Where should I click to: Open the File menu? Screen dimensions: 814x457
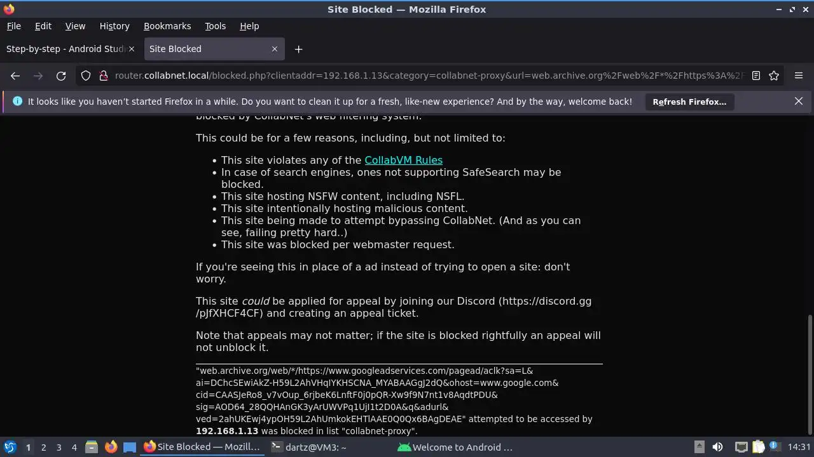pyautogui.click(x=13, y=26)
